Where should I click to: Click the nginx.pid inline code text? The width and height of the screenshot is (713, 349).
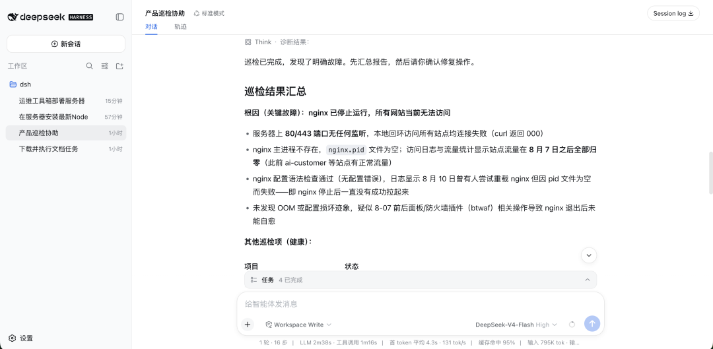[346, 150]
